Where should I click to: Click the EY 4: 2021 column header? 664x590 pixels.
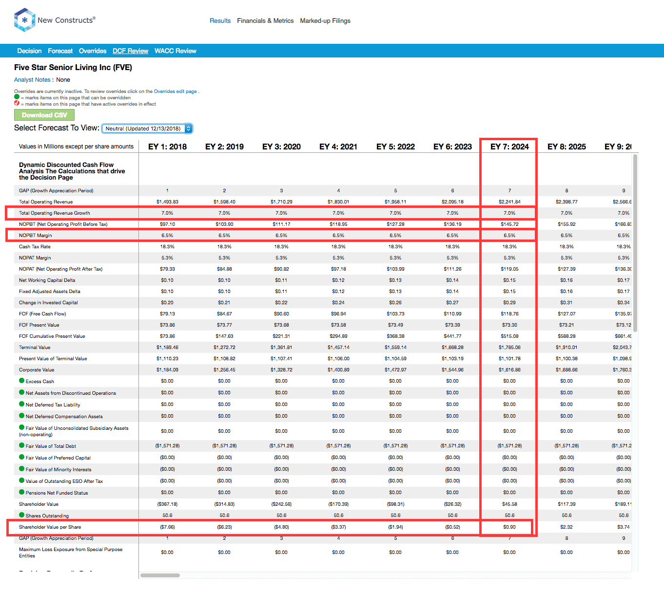tap(338, 147)
